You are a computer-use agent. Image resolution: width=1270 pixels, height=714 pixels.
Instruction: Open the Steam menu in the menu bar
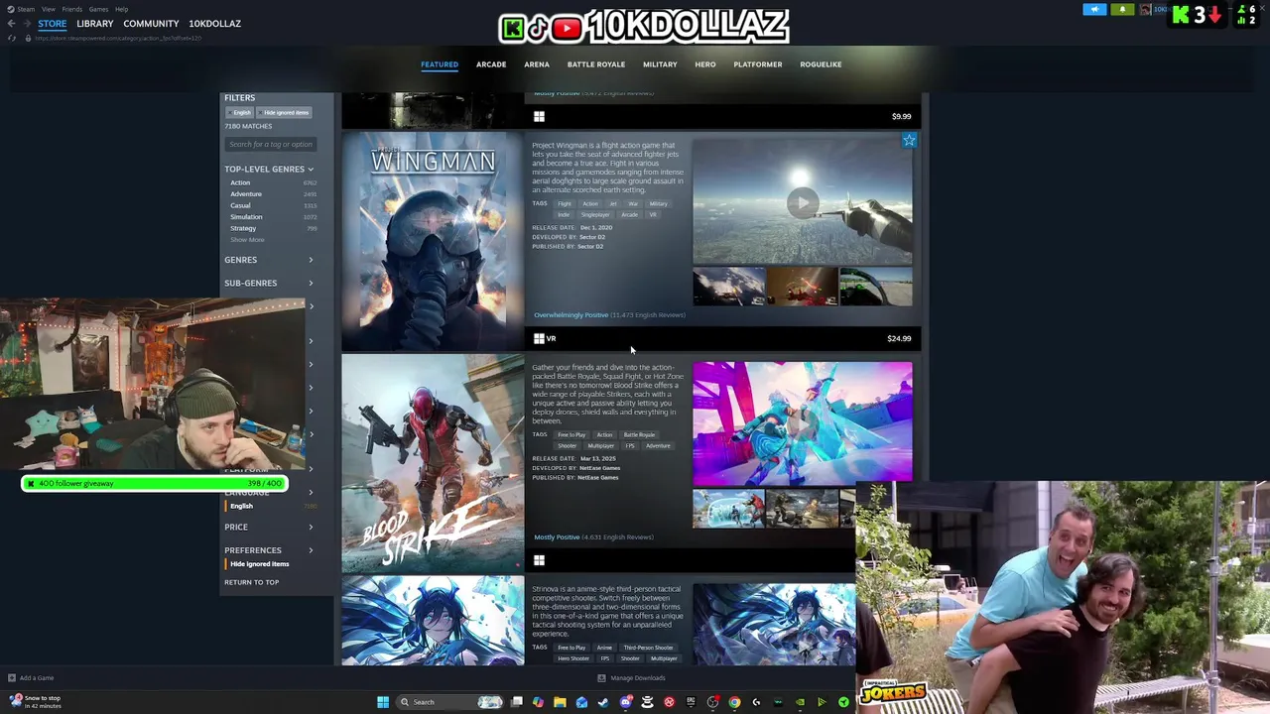coord(26,9)
